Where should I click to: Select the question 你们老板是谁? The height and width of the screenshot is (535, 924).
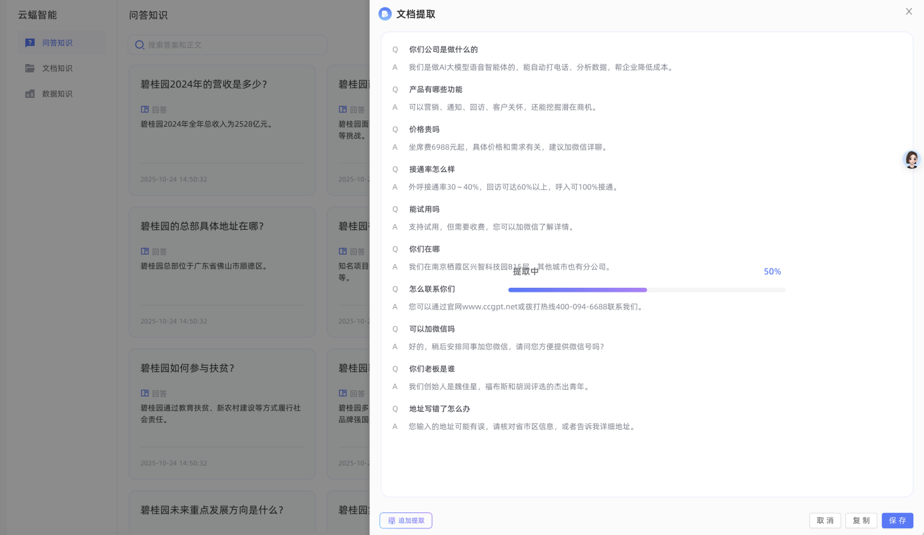432,369
